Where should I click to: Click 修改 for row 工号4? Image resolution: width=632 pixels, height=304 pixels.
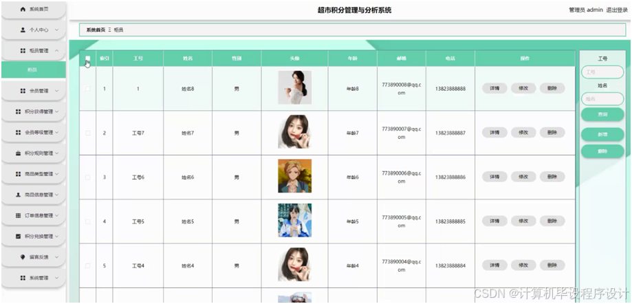pos(523,265)
